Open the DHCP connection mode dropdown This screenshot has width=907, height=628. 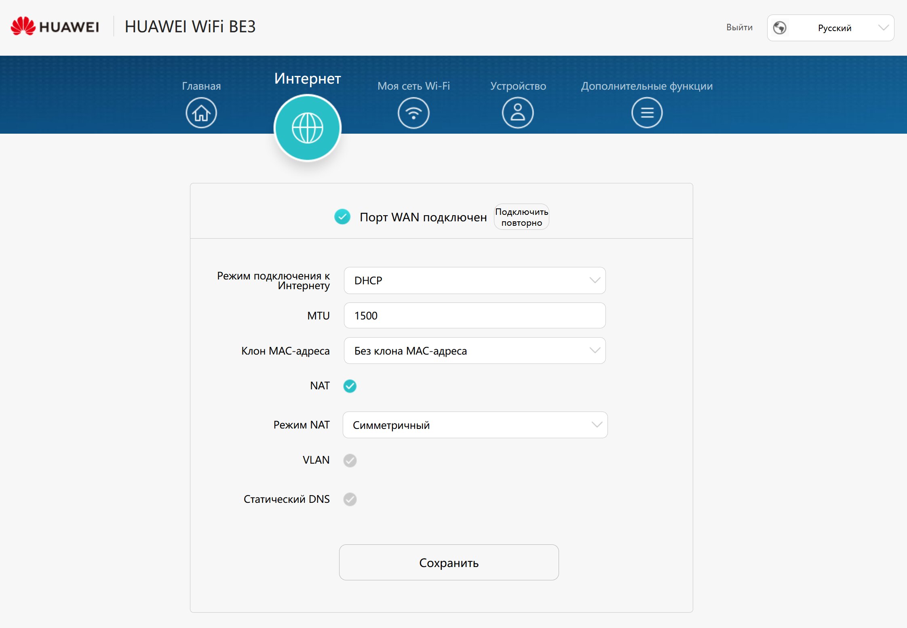475,280
